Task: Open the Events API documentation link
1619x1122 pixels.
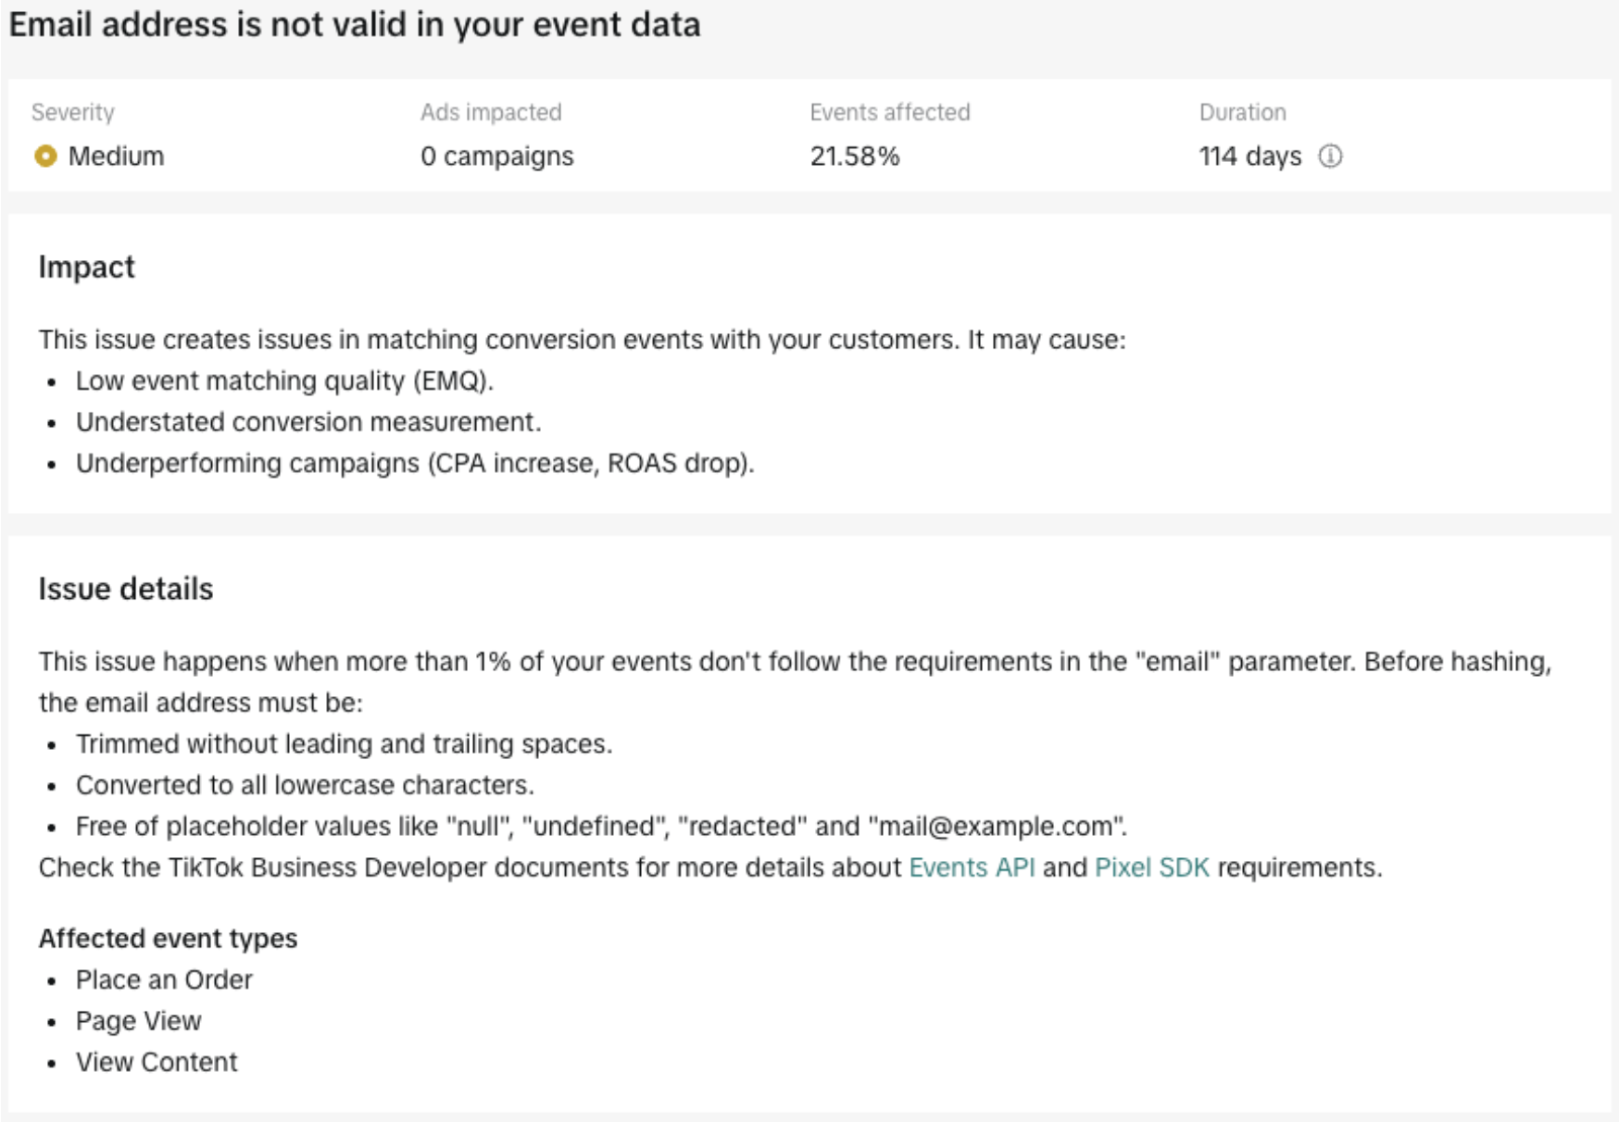Action: tap(973, 868)
